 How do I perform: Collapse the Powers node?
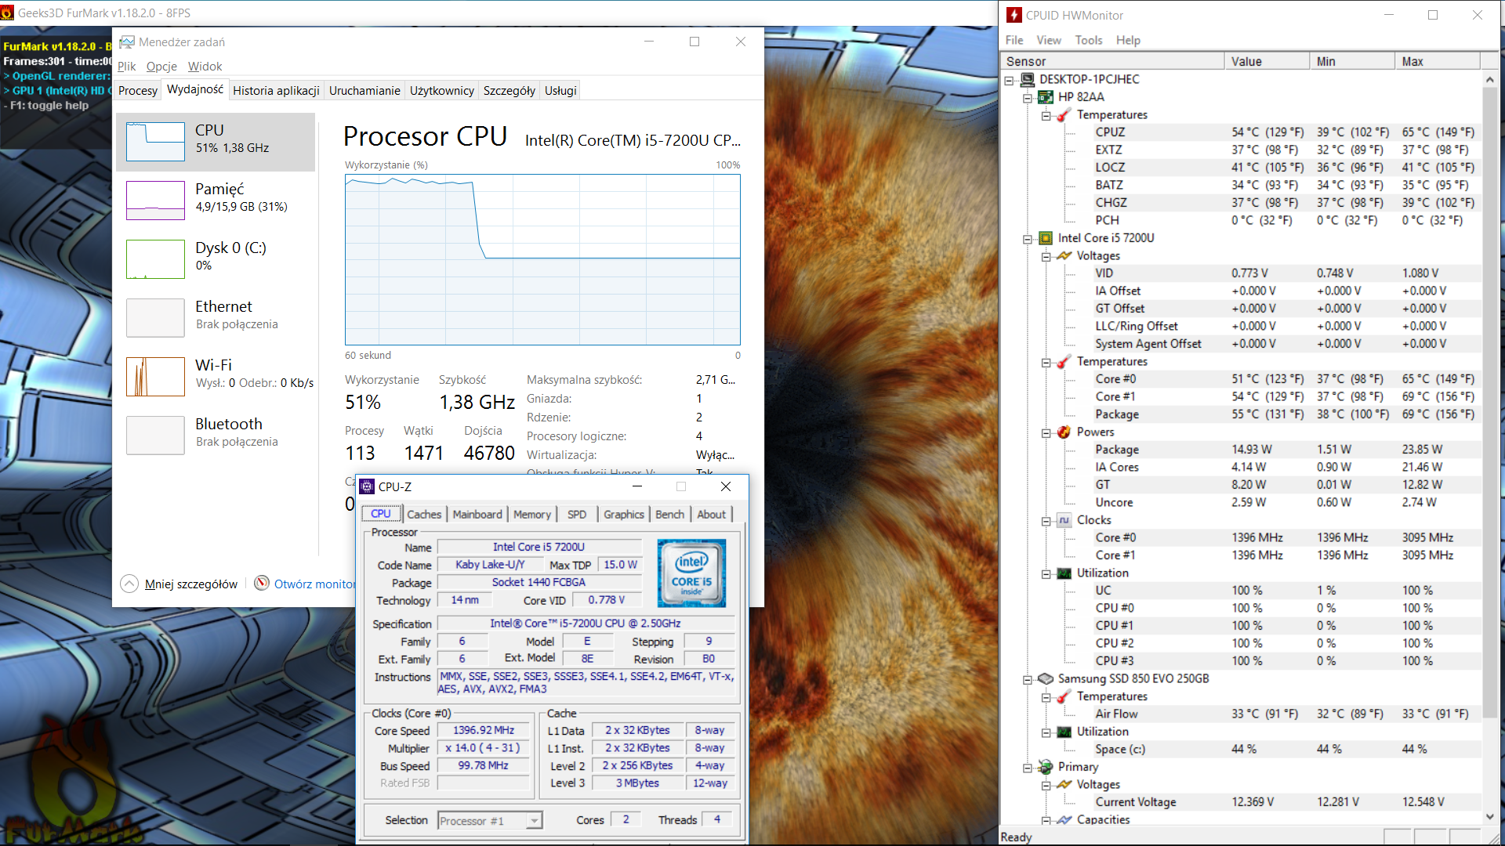coord(1046,432)
